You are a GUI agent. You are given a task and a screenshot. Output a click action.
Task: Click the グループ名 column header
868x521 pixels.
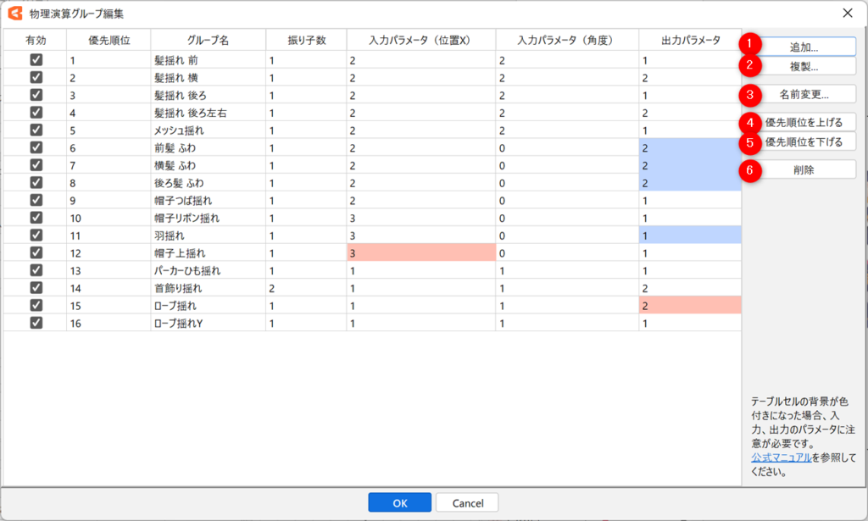coord(208,40)
